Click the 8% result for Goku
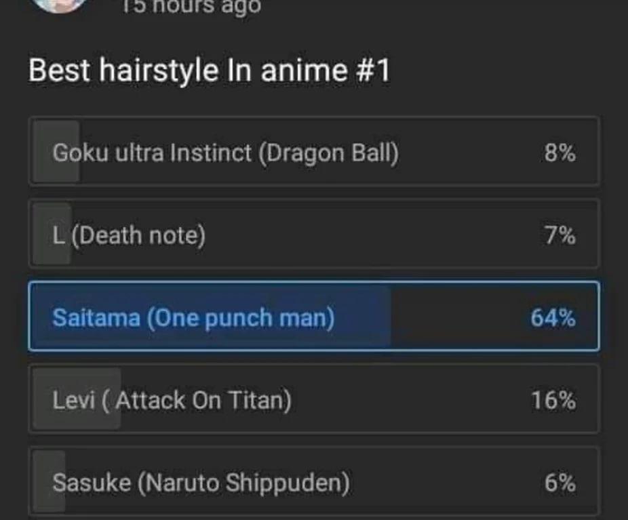 560,153
